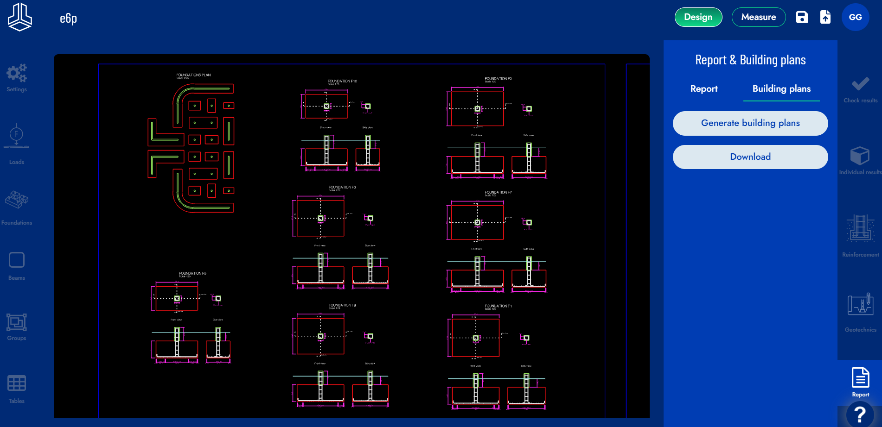Switch to Design mode

pos(698,17)
